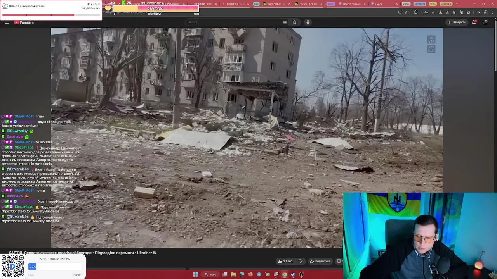Open the Donations tab group
This screenshot has width=497, height=279.
[x=419, y=4]
